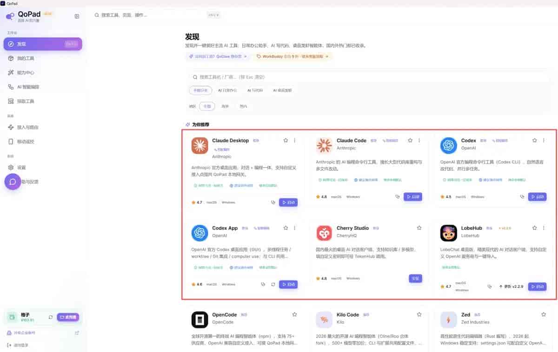
Task: Install Cherry Studio with 安装 button
Action: tap(415, 279)
